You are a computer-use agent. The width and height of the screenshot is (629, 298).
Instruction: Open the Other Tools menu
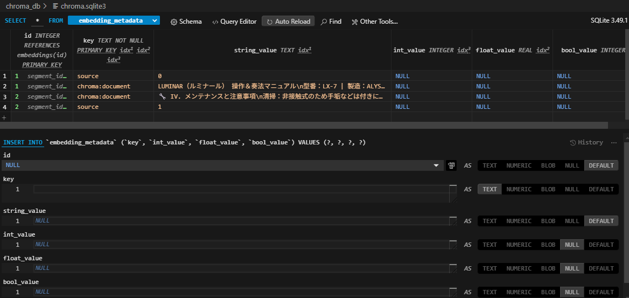pyautogui.click(x=374, y=22)
